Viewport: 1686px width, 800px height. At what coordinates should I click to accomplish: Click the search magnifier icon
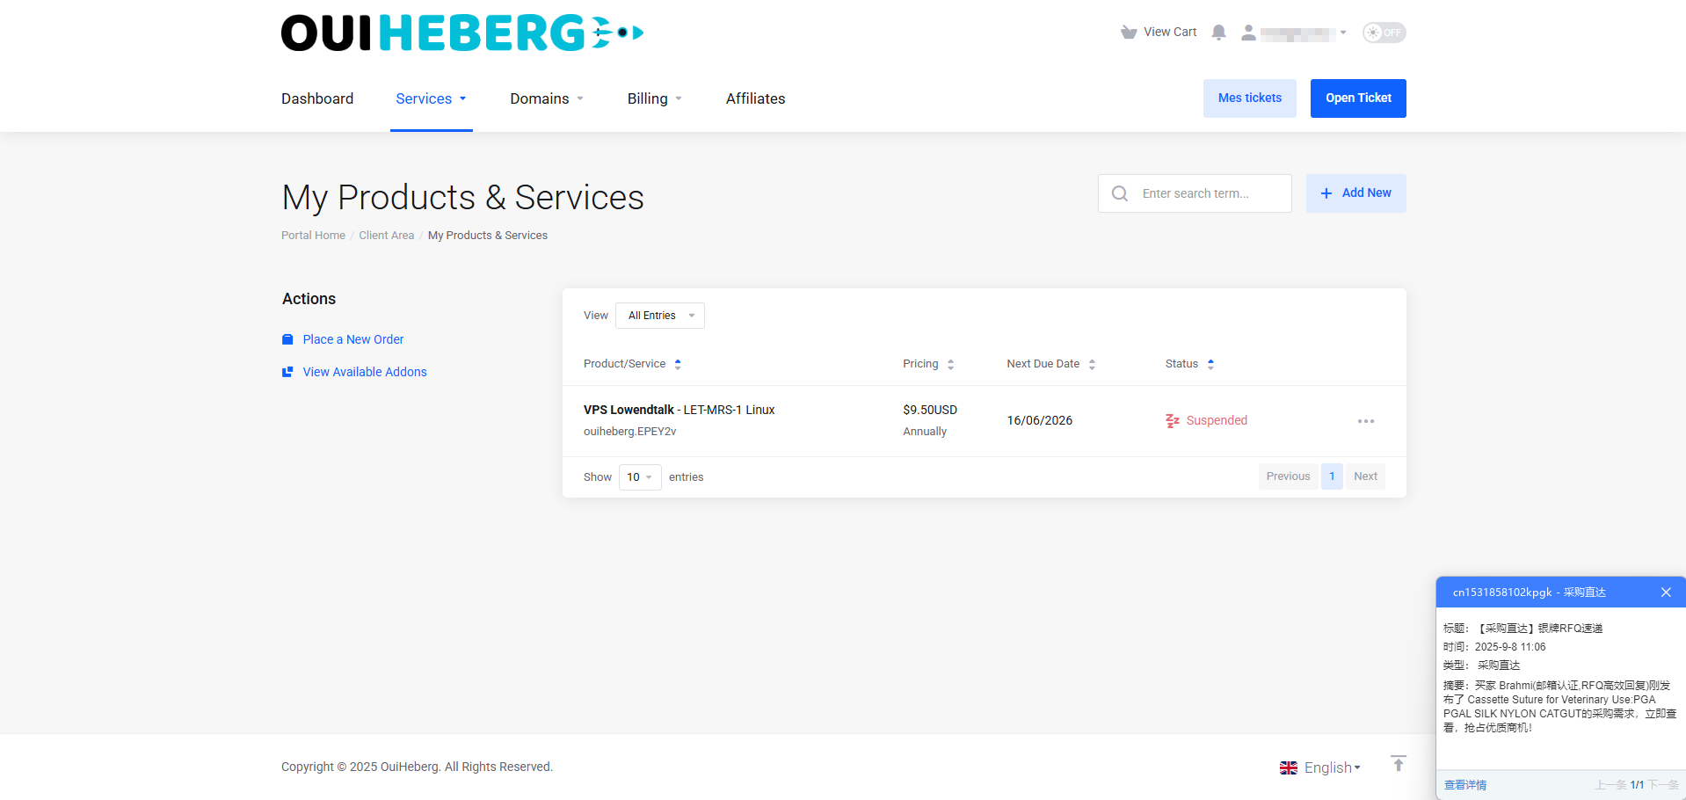[x=1119, y=193]
